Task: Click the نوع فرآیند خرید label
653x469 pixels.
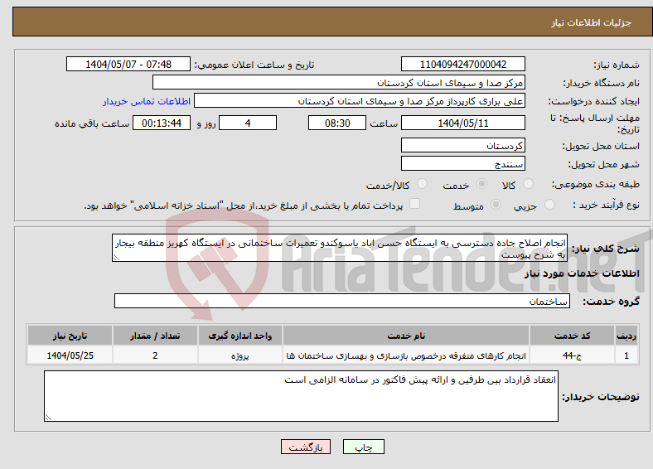Action: [607, 205]
